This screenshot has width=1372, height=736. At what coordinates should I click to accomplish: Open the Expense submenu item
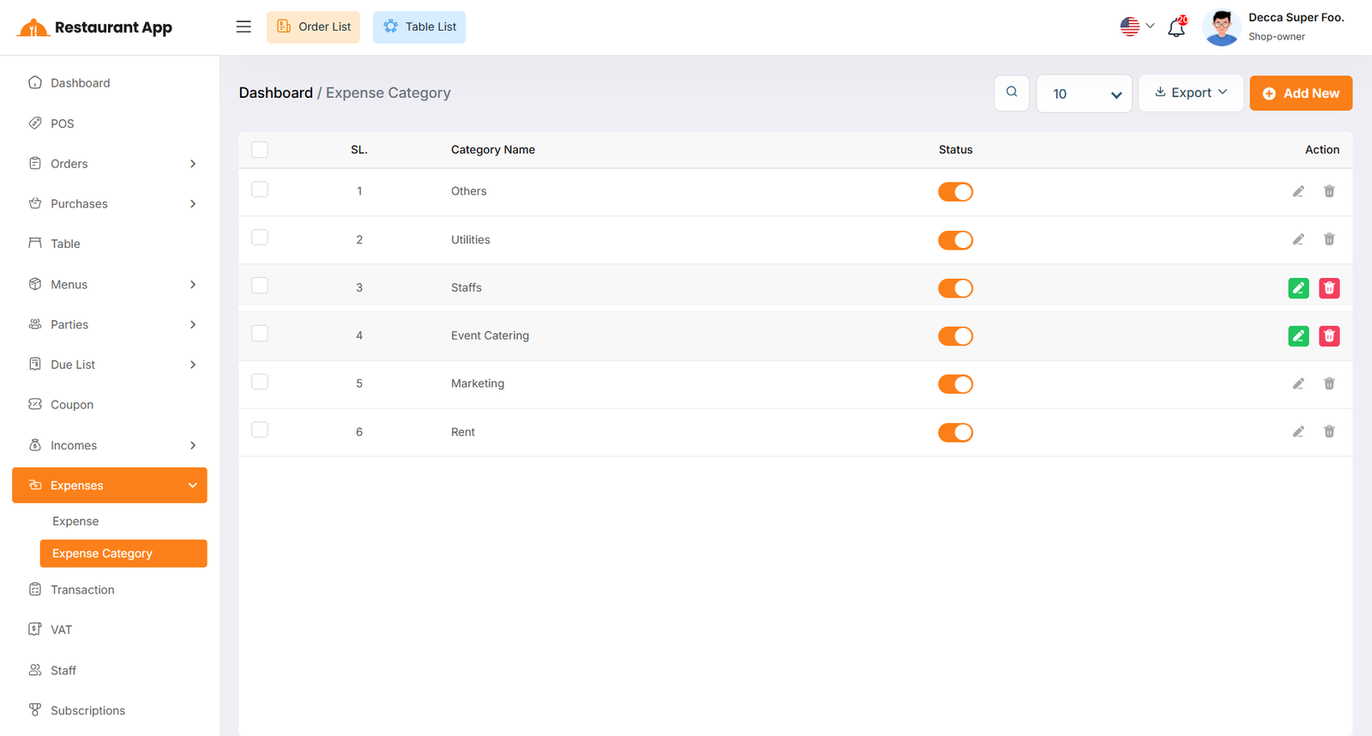click(x=75, y=522)
